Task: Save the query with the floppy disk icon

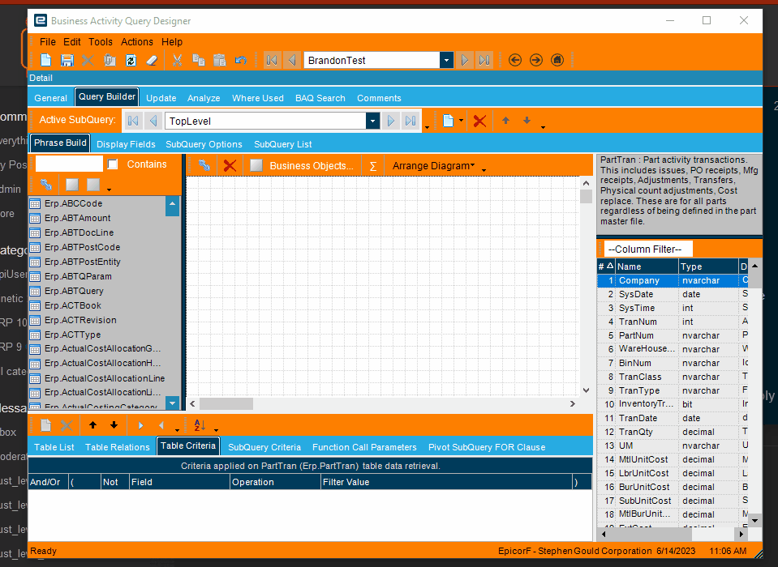Action: pos(67,61)
